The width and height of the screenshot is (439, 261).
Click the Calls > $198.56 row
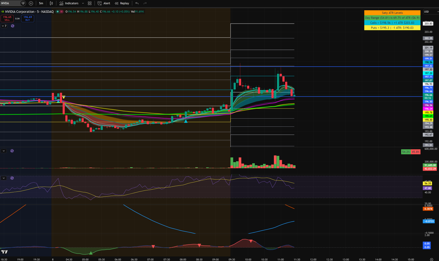(392, 22)
